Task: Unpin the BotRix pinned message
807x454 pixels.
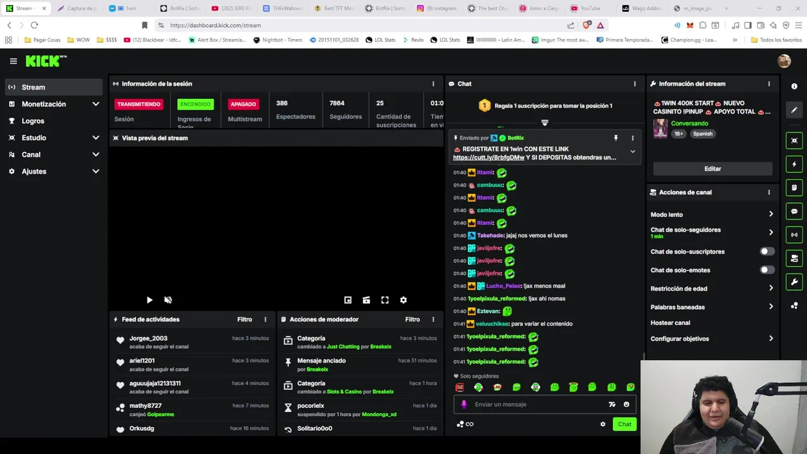Action: click(x=616, y=138)
